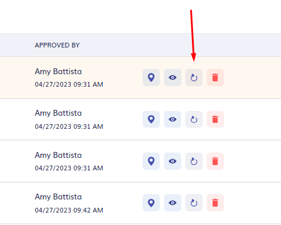Open location pin for 09:42 AM entry
This screenshot has height=225, width=281.
tap(151, 202)
